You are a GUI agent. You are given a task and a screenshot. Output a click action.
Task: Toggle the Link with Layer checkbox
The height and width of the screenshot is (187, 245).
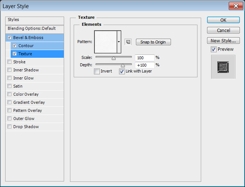coord(122,71)
